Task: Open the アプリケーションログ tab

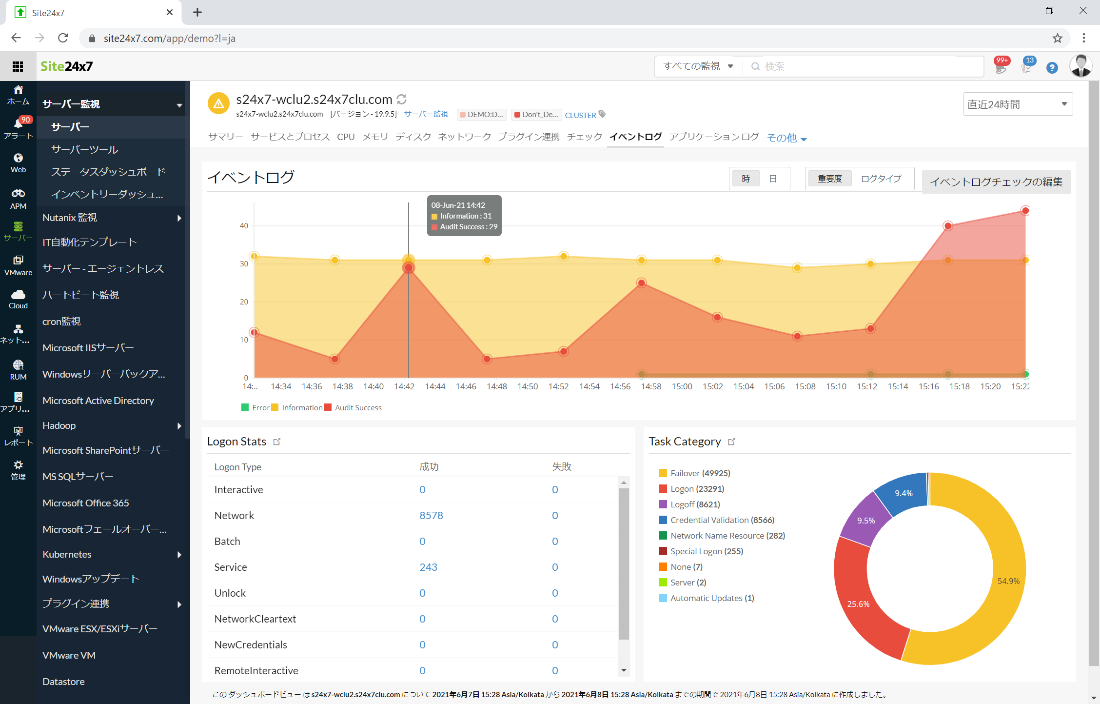Action: click(714, 137)
